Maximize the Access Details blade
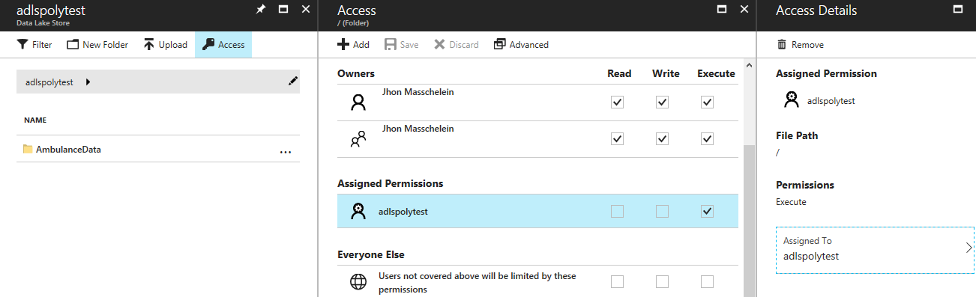 (x=957, y=10)
